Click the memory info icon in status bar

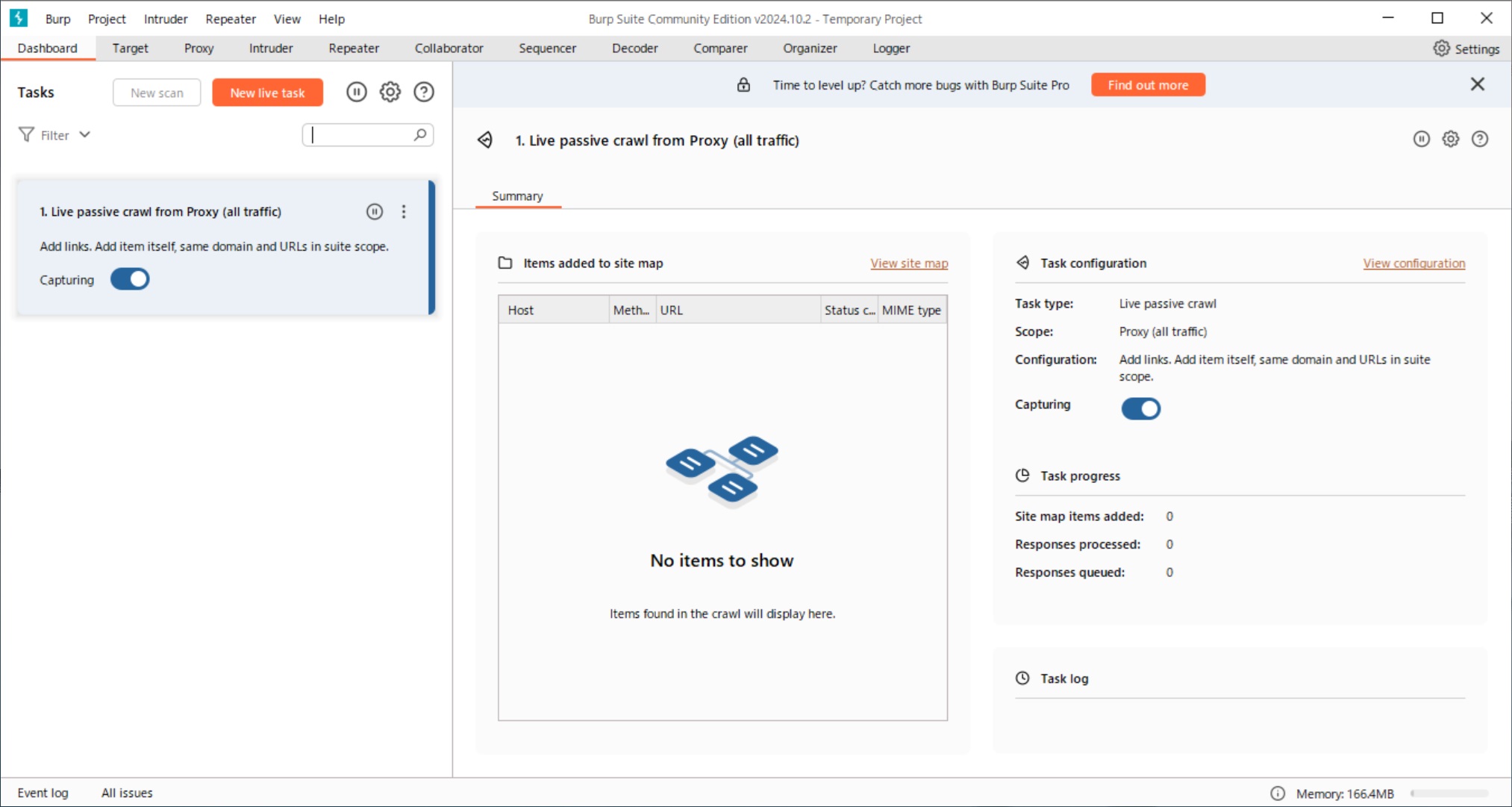coord(1277,793)
